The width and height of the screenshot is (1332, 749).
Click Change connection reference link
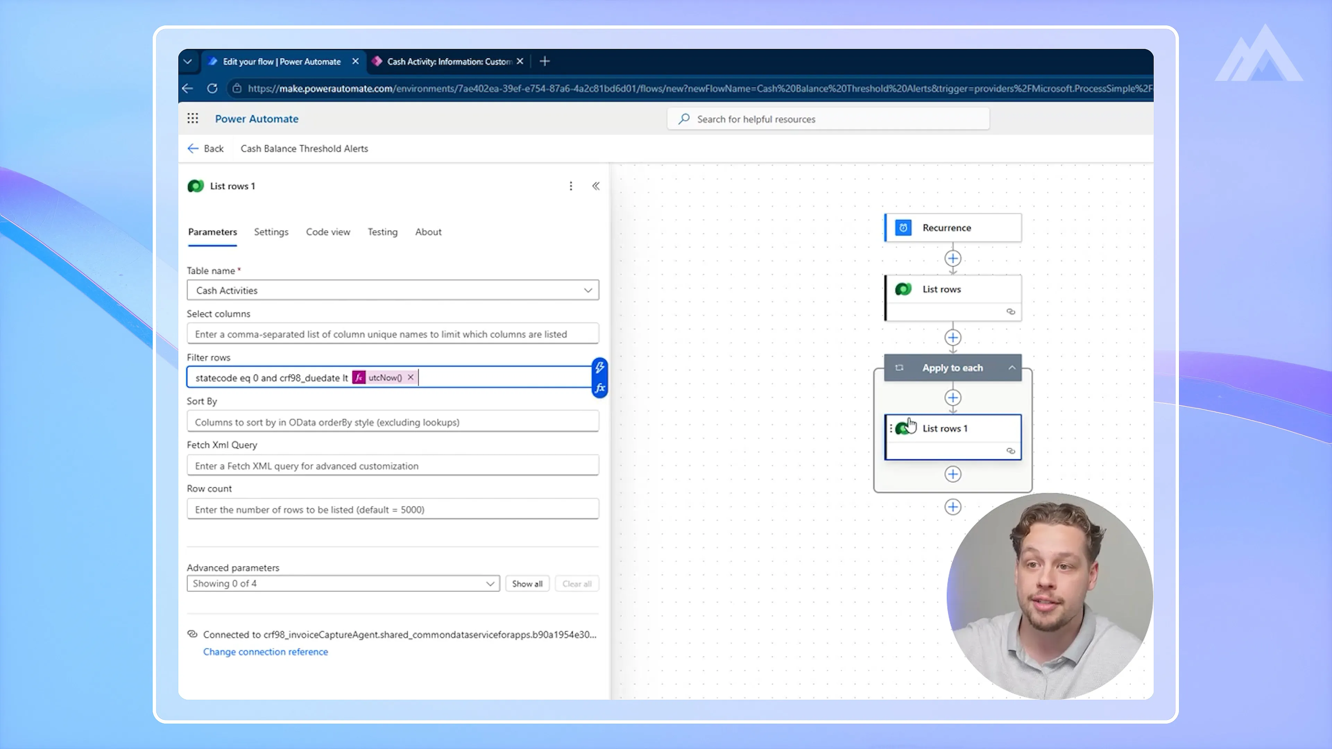(265, 652)
